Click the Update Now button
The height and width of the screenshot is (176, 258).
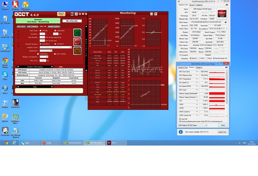(222, 132)
